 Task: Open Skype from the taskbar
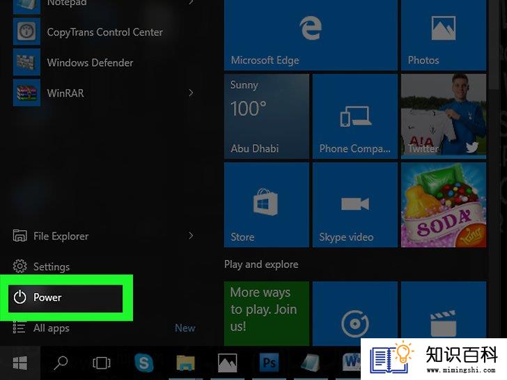click(144, 363)
